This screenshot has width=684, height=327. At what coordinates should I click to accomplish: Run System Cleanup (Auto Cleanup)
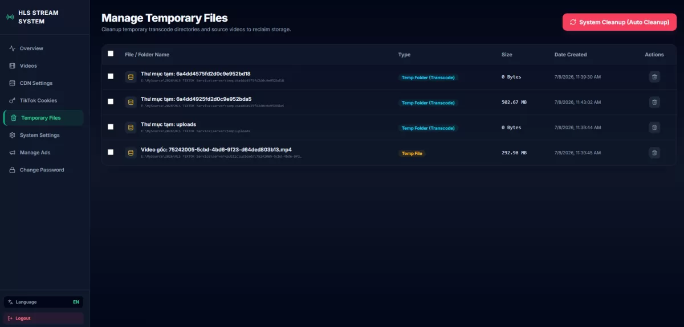coord(620,22)
